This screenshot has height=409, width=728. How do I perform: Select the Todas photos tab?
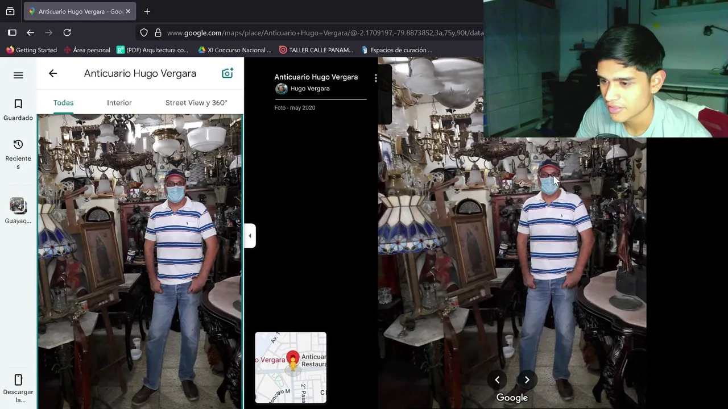click(63, 103)
